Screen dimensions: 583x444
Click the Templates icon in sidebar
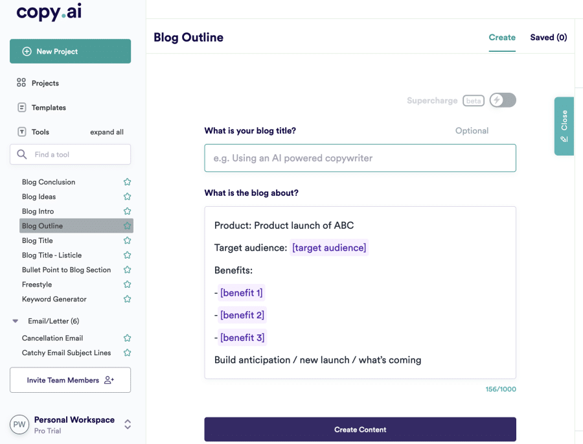point(21,108)
